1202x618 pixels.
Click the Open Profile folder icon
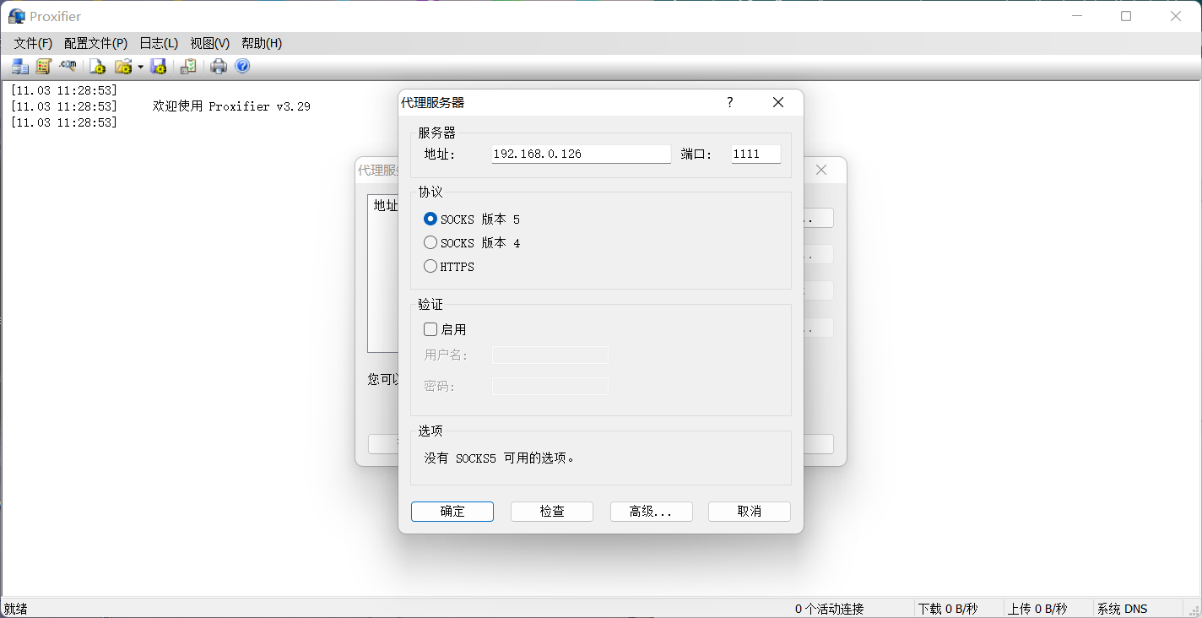[123, 67]
